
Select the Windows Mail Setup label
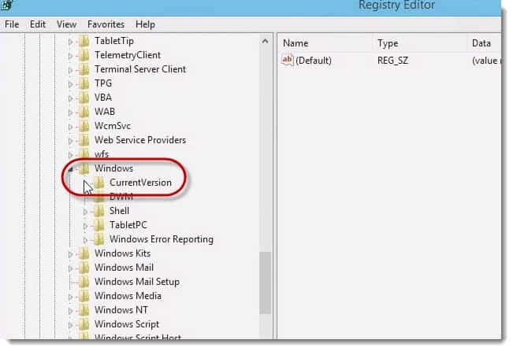[137, 282]
